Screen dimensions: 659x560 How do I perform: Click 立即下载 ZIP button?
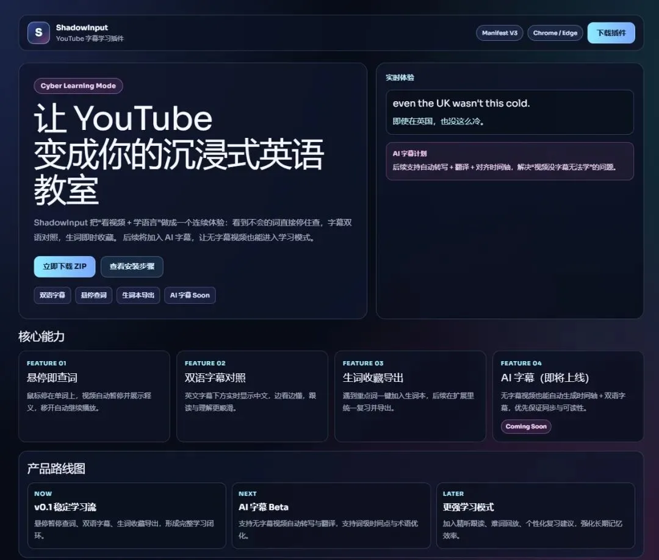click(x=65, y=267)
